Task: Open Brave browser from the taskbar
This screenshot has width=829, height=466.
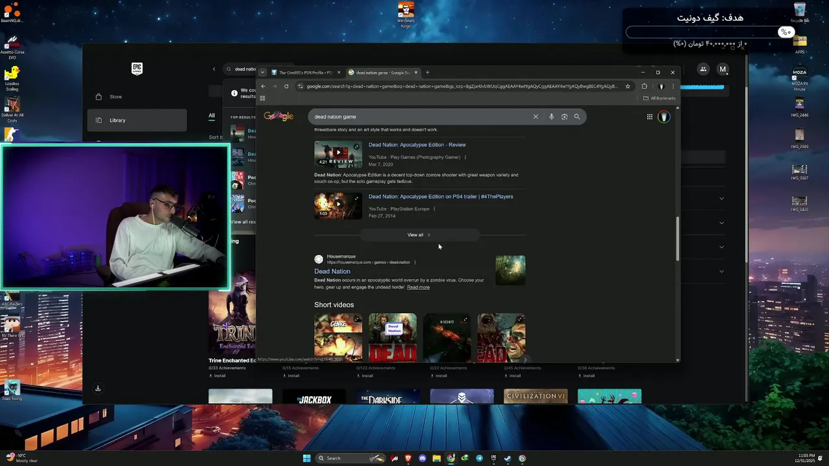Action: point(408,458)
